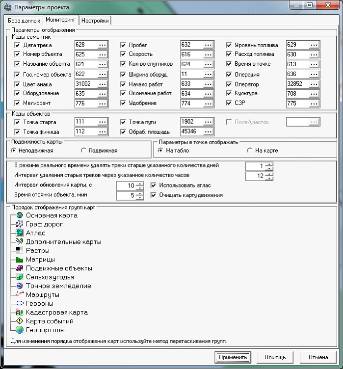Uncheck the Дата трека checkbox

click(18, 45)
